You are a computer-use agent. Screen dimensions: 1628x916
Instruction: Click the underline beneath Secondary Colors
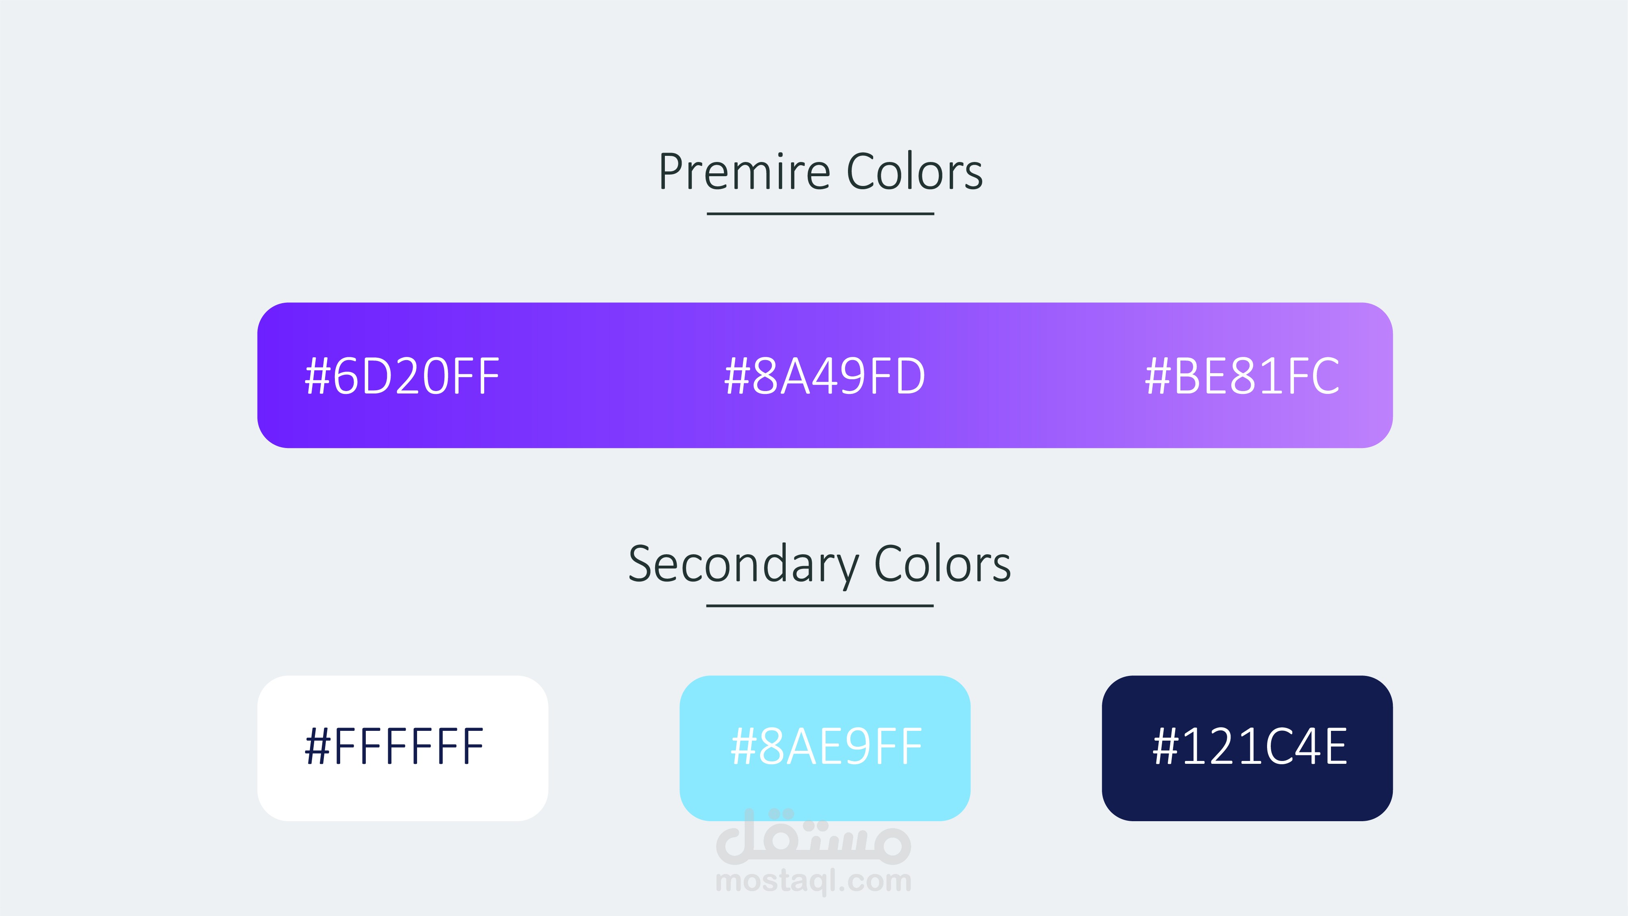click(x=819, y=606)
